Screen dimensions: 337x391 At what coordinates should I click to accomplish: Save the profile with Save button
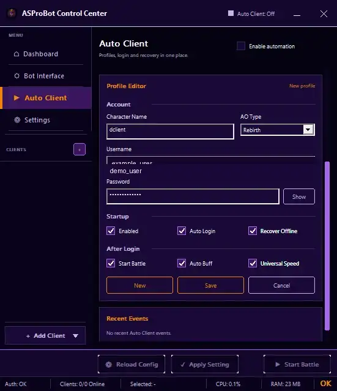pos(210,285)
